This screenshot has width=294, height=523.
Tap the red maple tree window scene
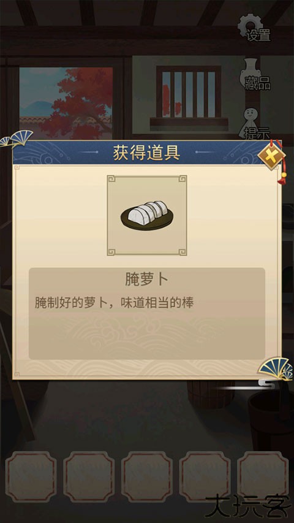(x=66, y=103)
